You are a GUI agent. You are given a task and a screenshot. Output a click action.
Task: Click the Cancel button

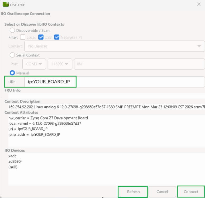click(162, 192)
